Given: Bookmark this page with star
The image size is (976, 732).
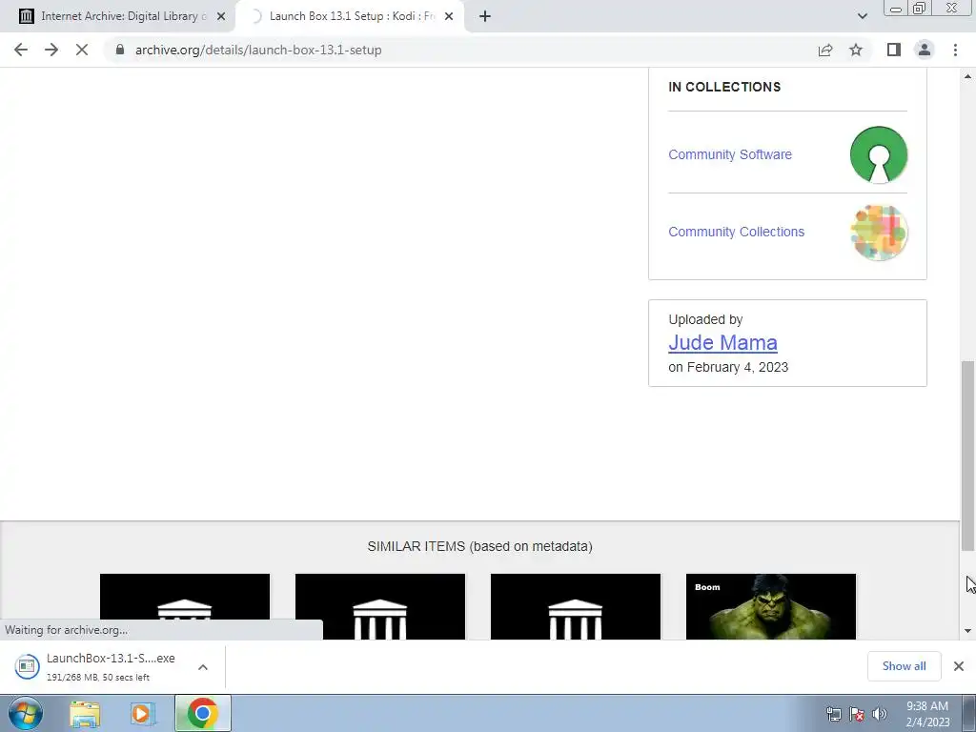Looking at the screenshot, I should click(x=856, y=50).
